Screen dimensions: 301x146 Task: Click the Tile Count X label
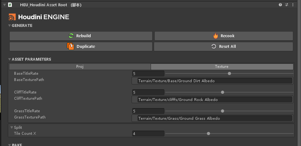pos(25,133)
